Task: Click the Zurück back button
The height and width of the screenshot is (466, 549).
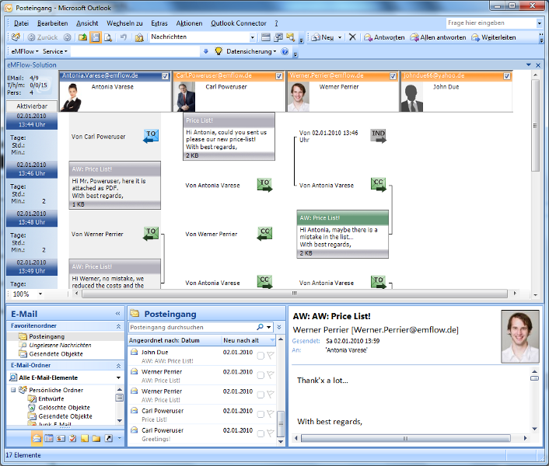Action: click(43, 37)
